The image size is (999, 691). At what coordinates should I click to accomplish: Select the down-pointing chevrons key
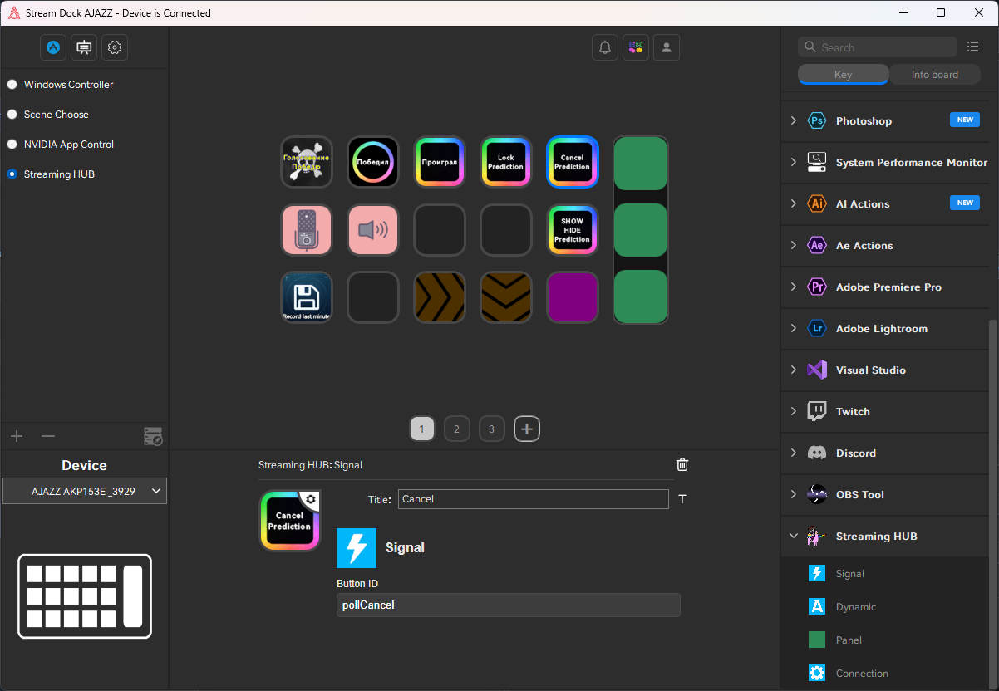[x=506, y=297]
